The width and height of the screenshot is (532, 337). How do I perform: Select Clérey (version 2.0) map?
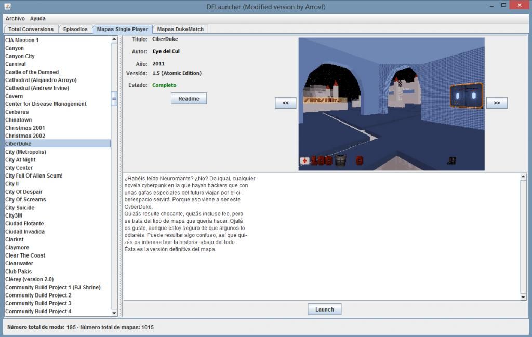coord(58,279)
